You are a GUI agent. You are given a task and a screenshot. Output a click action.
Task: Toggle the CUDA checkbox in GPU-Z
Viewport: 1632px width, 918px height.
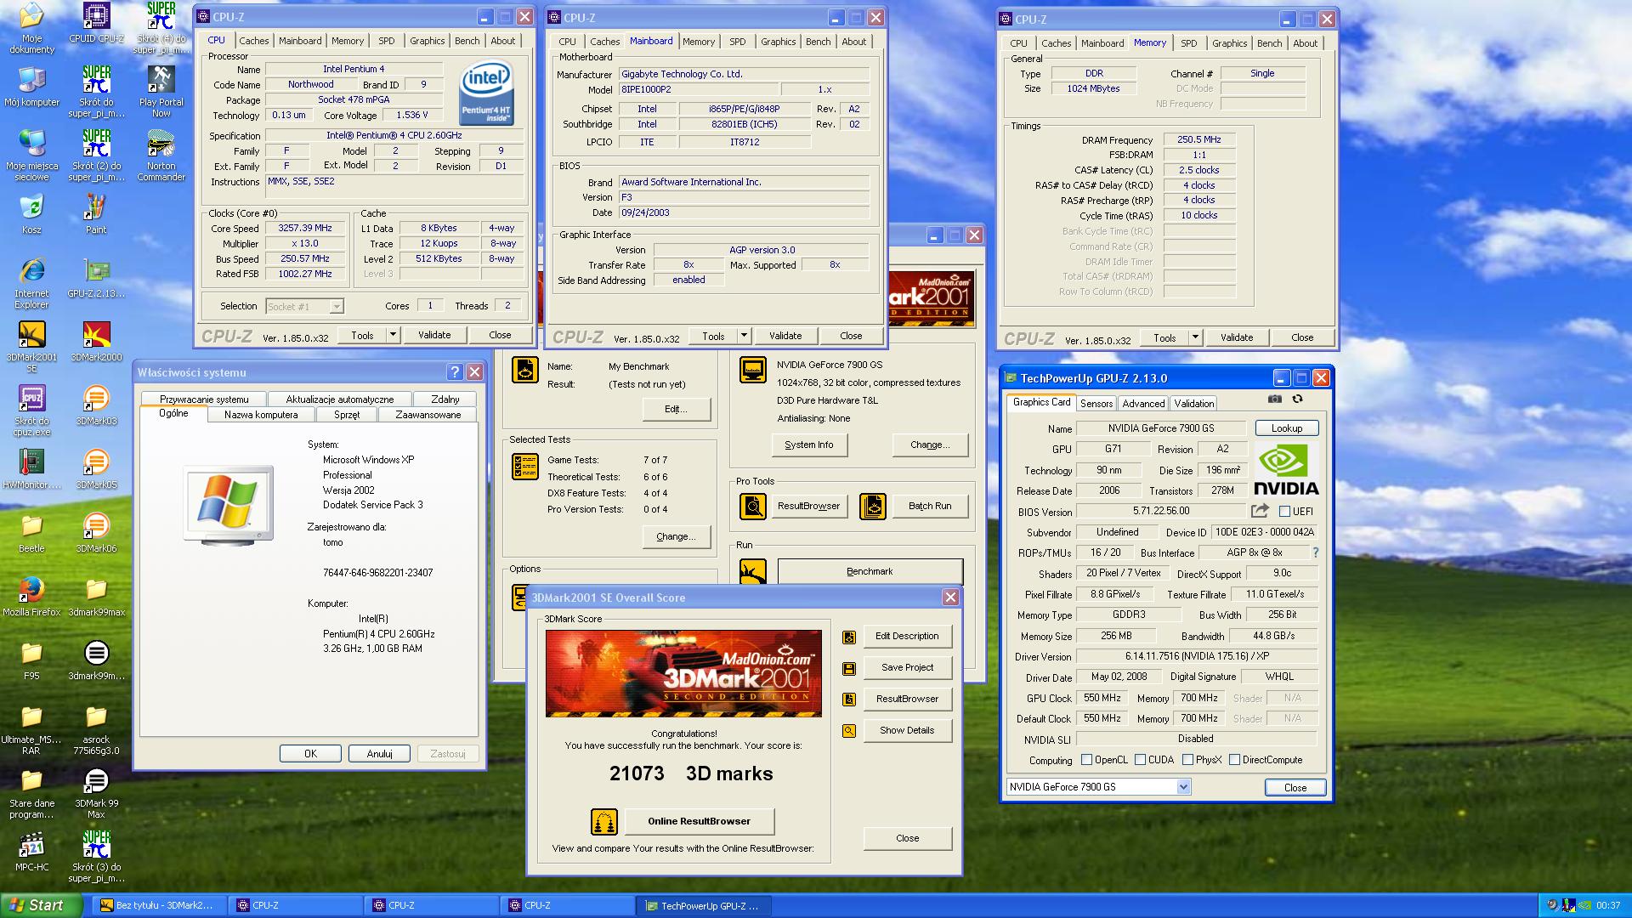click(1140, 760)
